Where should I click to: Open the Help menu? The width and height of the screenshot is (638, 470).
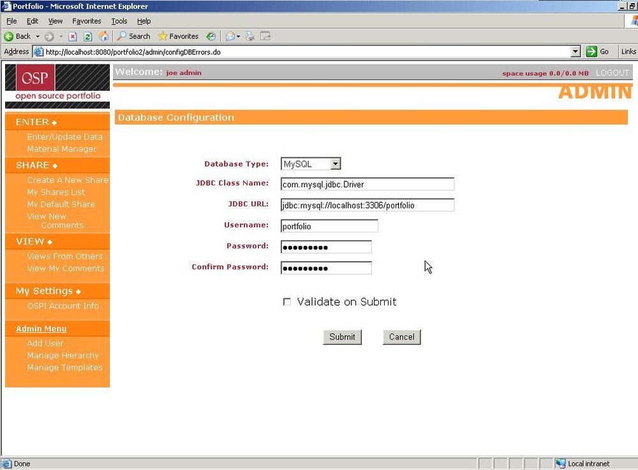coord(144,21)
